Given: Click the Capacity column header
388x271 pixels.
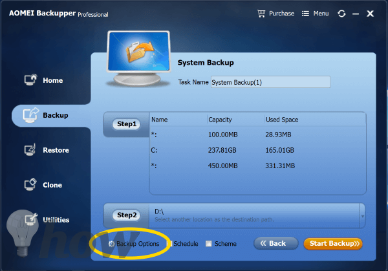Looking at the screenshot, I should pos(220,120).
